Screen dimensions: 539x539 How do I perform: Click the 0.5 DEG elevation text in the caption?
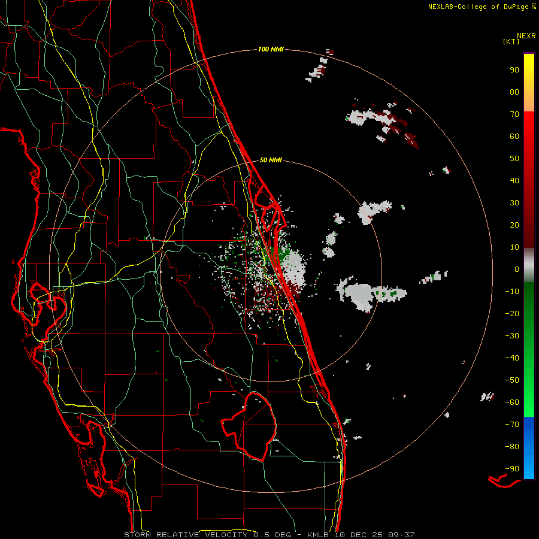272,535
